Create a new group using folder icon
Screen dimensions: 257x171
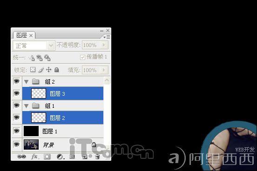point(72,157)
